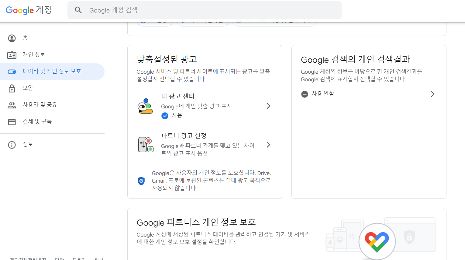Go to 개인 정보 in sidebar
The image size is (465, 260).
pos(34,54)
